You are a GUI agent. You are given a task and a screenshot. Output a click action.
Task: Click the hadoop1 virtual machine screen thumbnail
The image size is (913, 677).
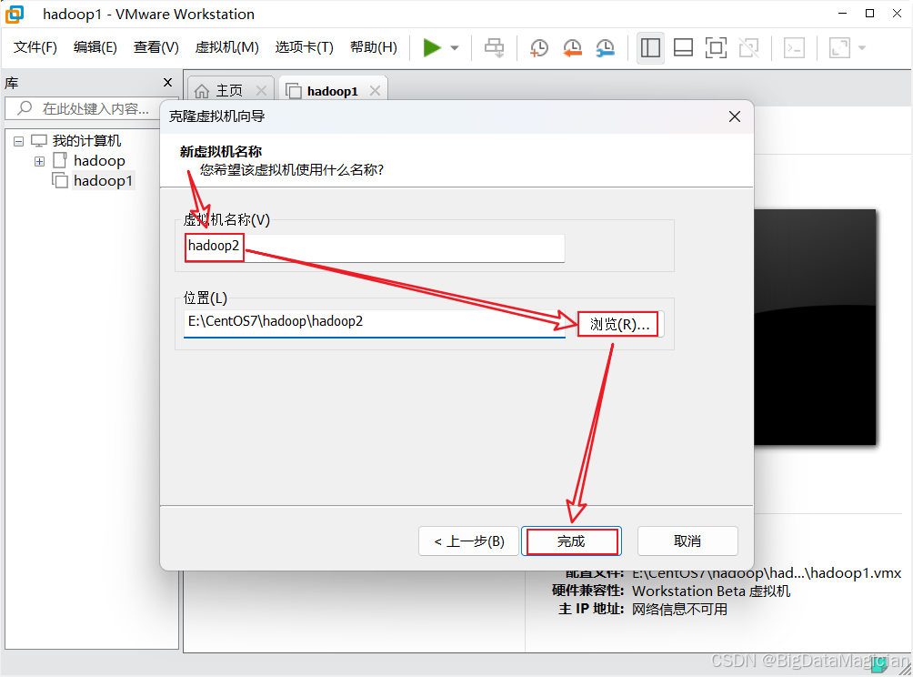point(815,328)
